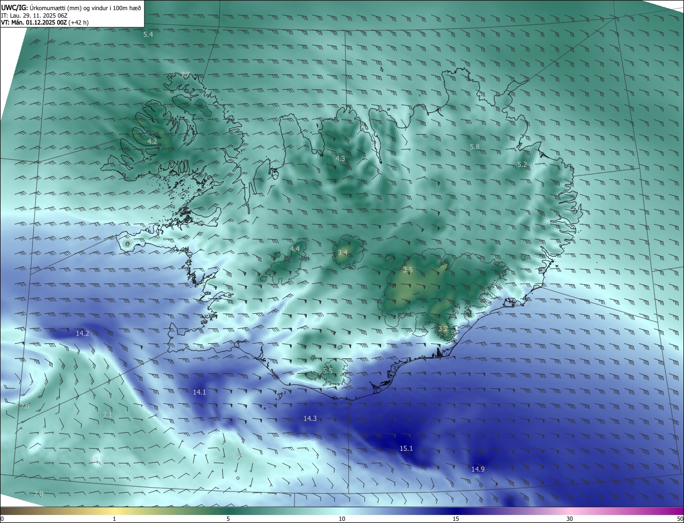Click the 14.9 value label over the sea

click(x=478, y=469)
